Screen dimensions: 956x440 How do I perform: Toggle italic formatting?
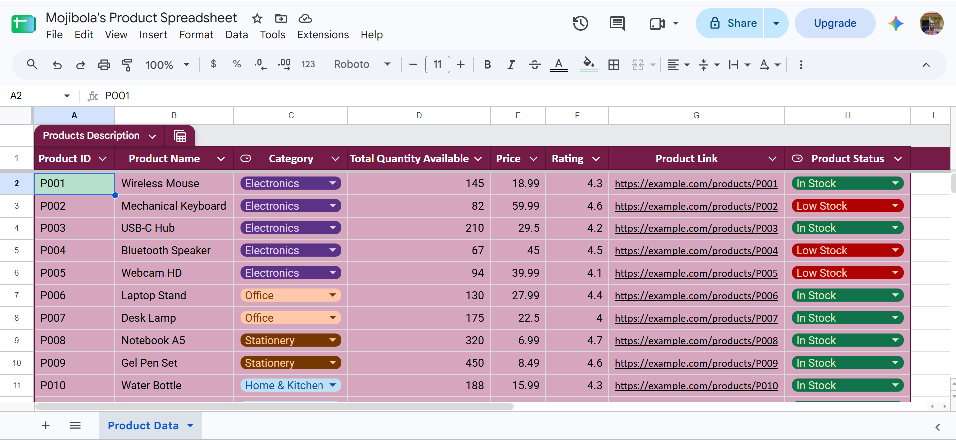[511, 65]
